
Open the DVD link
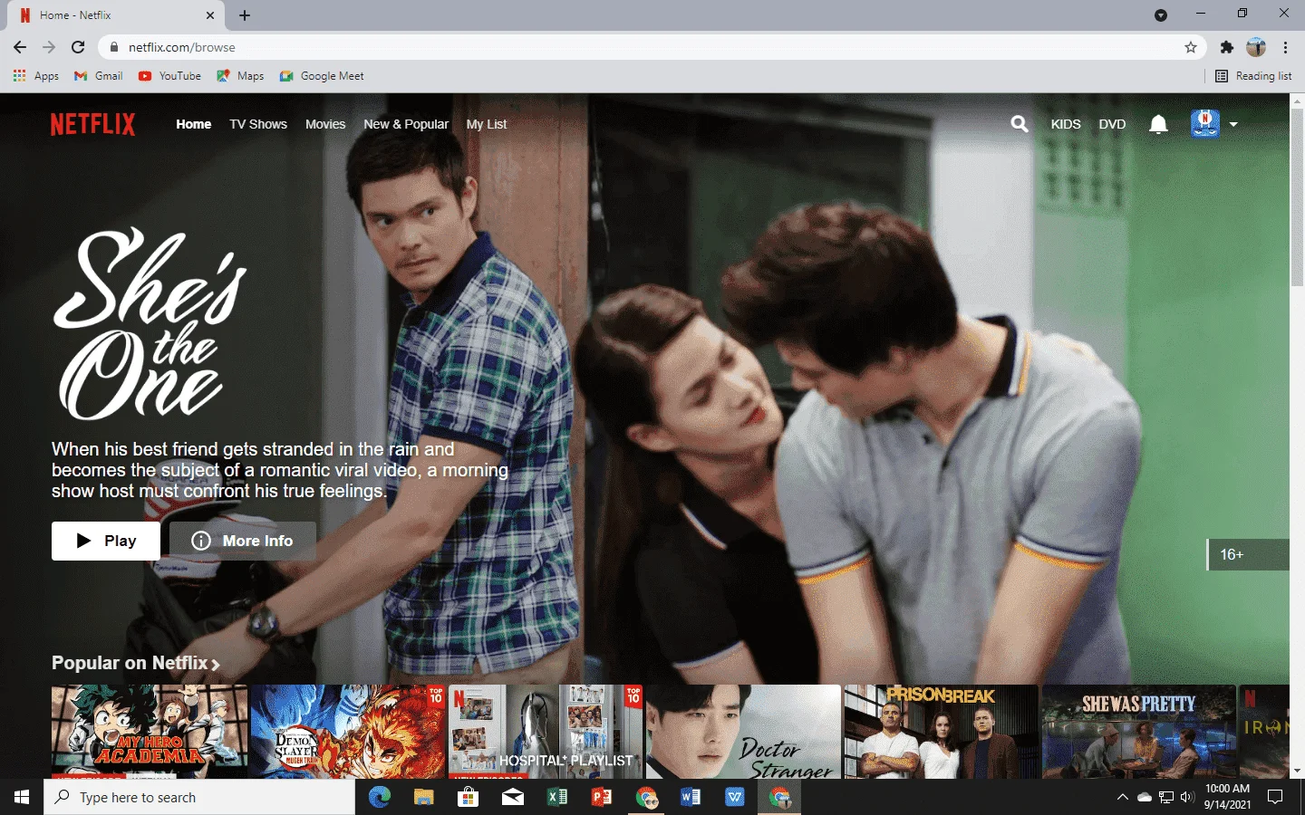tap(1112, 124)
